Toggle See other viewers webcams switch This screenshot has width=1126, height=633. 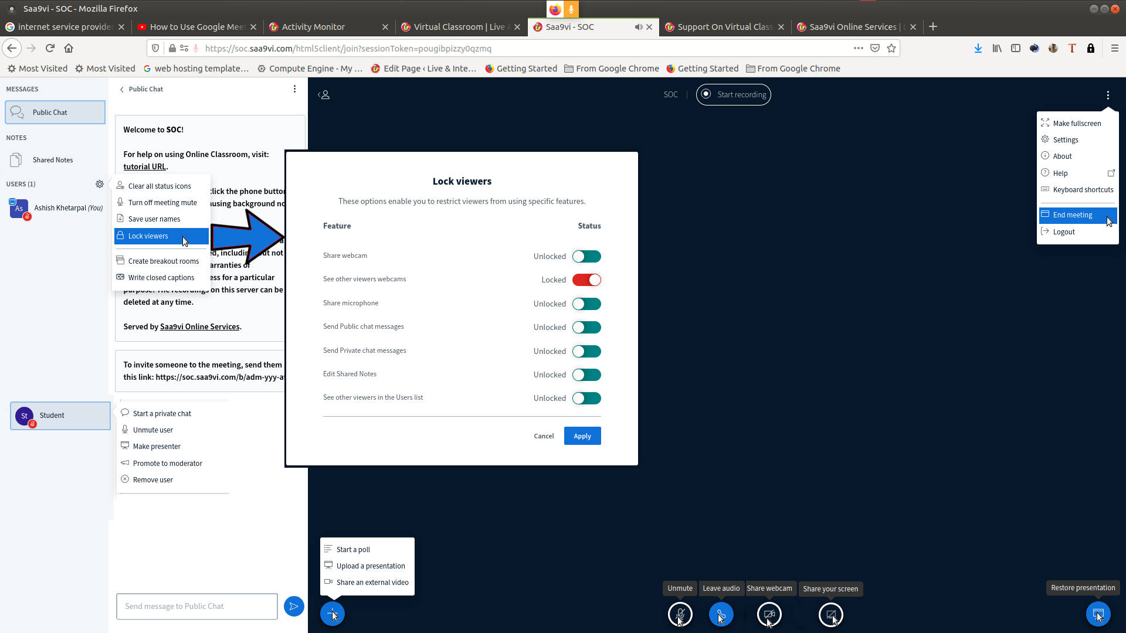coord(586,280)
